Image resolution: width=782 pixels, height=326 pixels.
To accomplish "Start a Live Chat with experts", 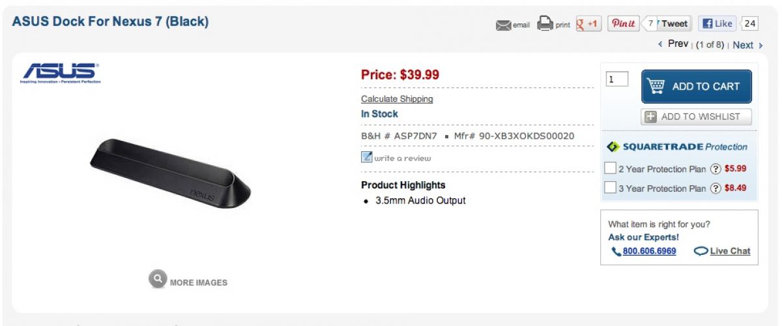I will pyautogui.click(x=723, y=251).
